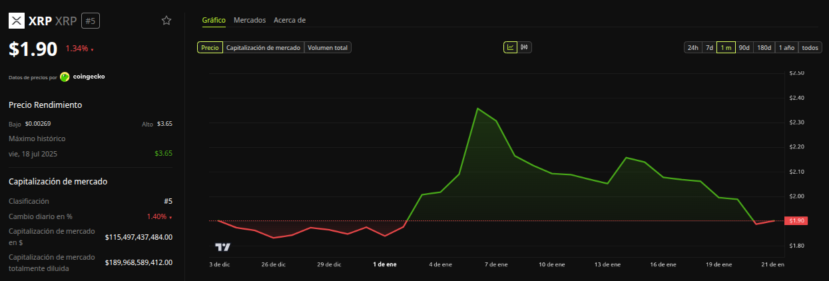Select Volumen total chart mode
This screenshot has width=829, height=281.
pos(328,47)
